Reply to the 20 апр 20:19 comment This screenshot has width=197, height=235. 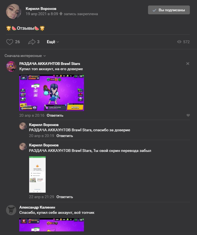[x=65, y=136]
